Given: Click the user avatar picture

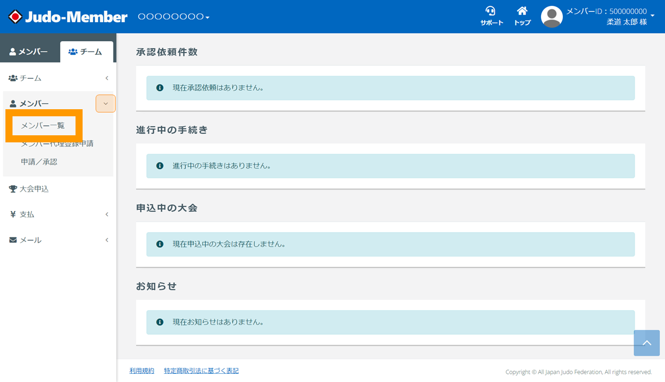Looking at the screenshot, I should 551,17.
